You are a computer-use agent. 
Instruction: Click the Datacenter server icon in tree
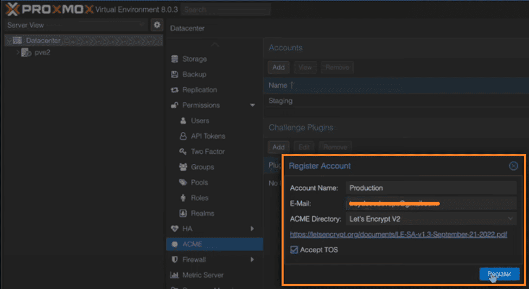tap(17, 41)
